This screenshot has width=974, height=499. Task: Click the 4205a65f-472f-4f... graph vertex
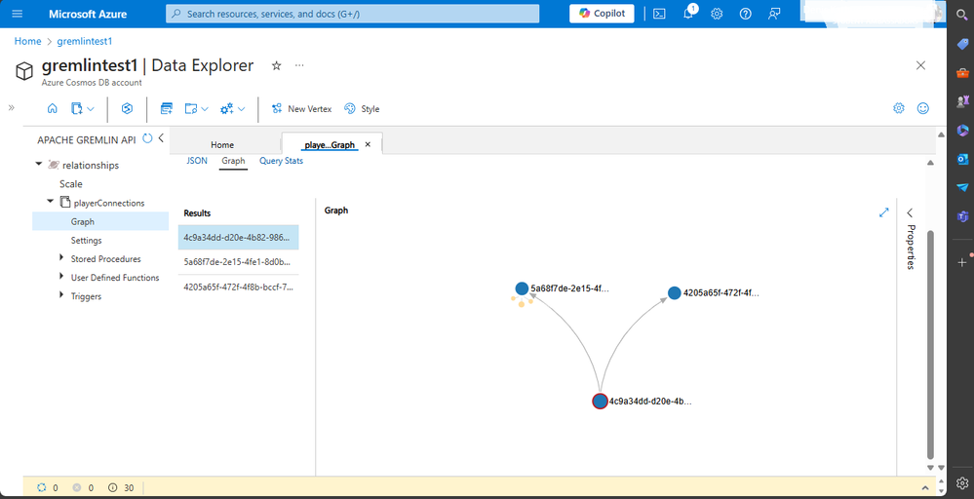(675, 293)
